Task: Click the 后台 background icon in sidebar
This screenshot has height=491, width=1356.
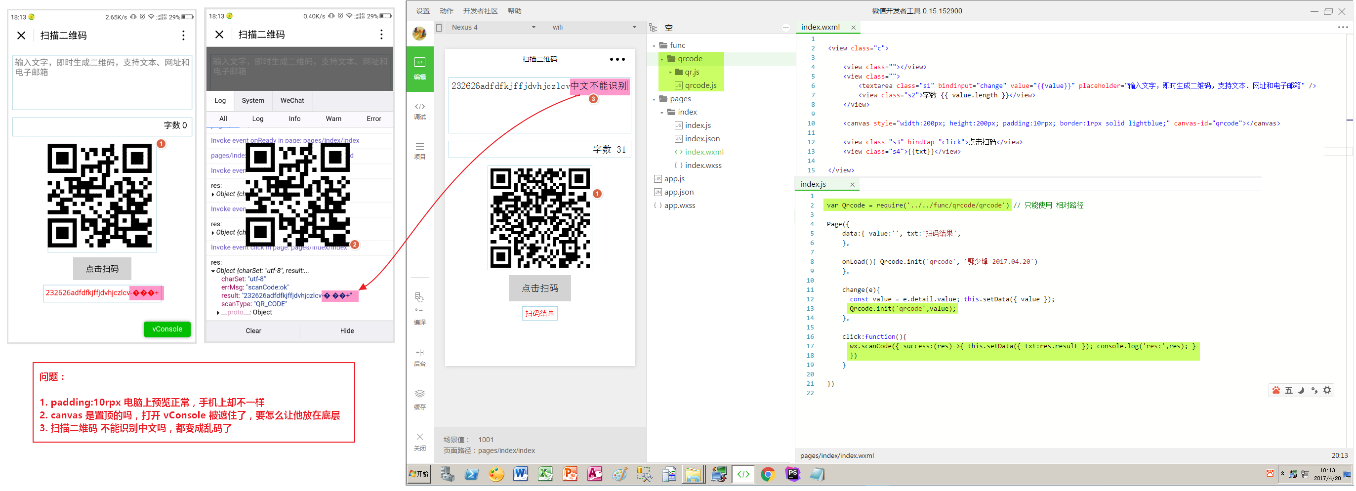Action: [419, 357]
